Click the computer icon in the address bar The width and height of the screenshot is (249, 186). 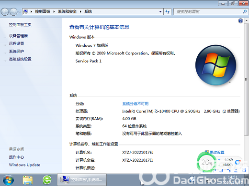pos(25,11)
